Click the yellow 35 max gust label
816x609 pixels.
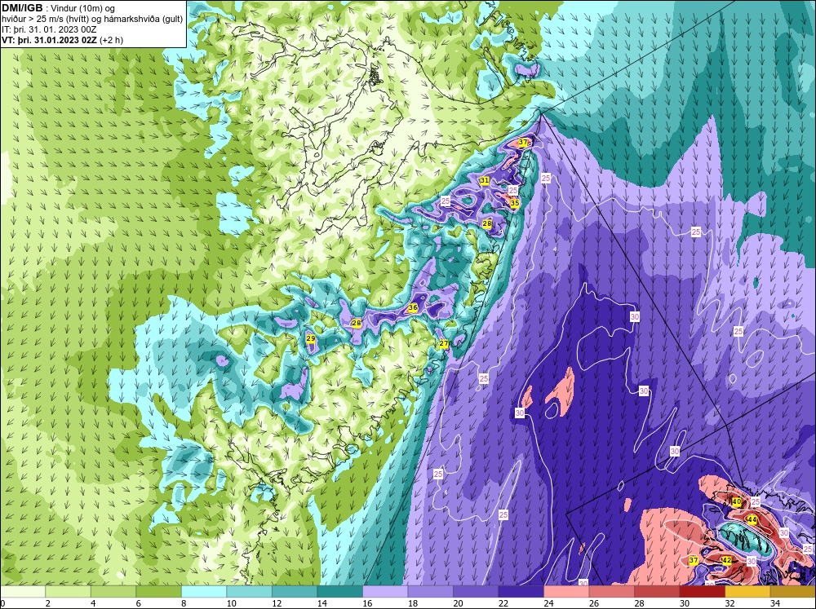[515, 203]
